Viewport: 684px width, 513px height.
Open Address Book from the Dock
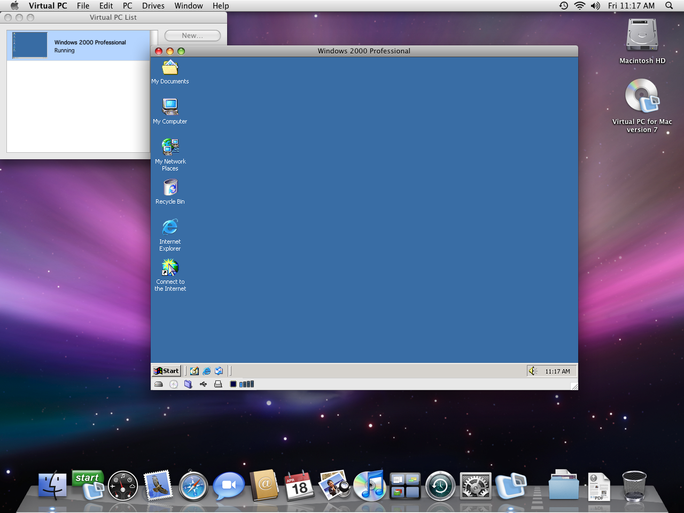tap(264, 486)
